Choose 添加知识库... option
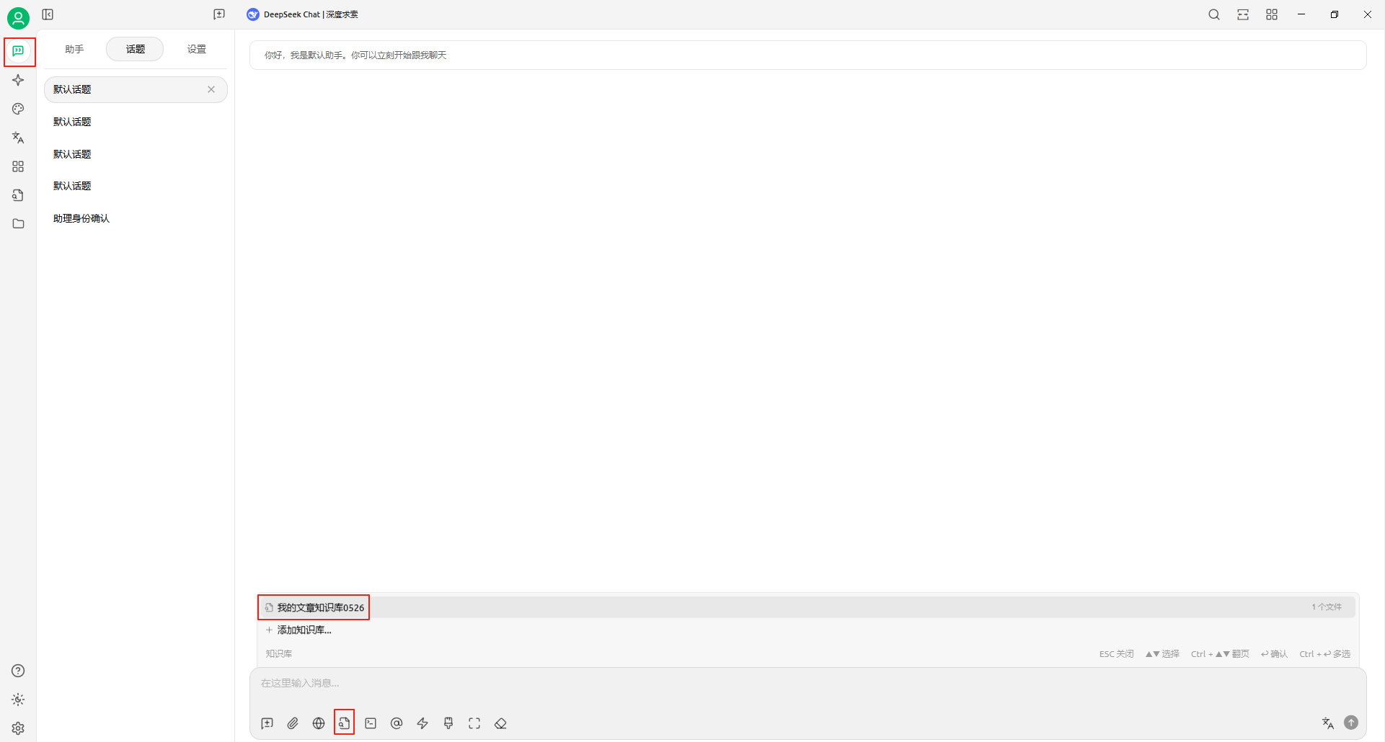1385x742 pixels. coord(806,630)
